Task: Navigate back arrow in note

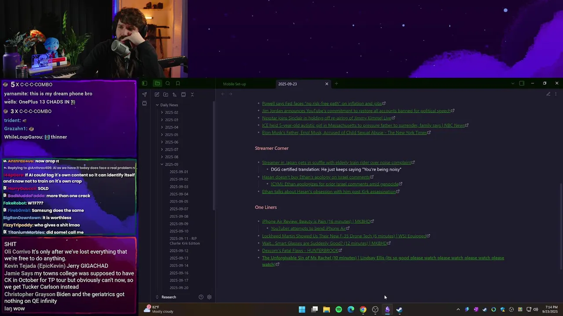Action: (x=223, y=94)
